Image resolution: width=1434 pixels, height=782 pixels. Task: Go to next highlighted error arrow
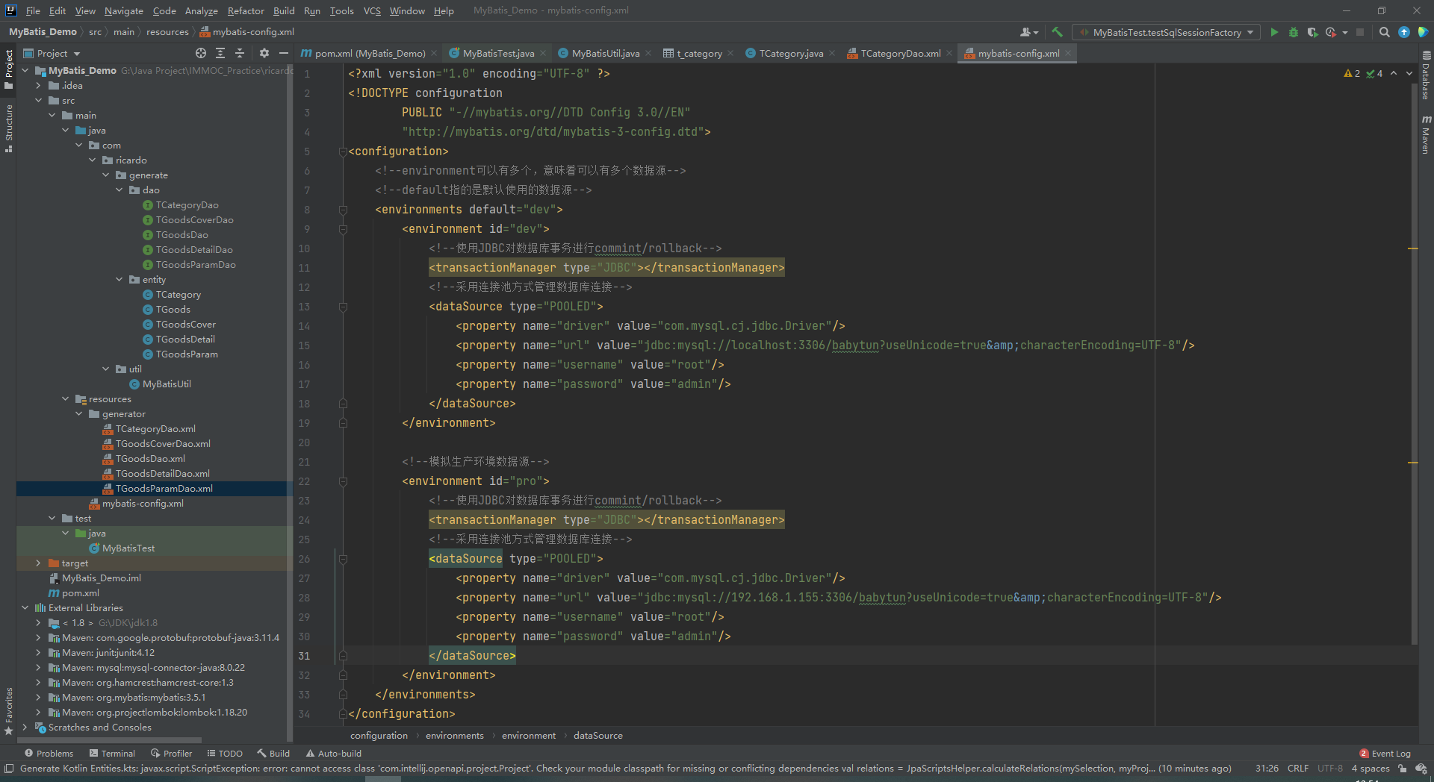1409,73
